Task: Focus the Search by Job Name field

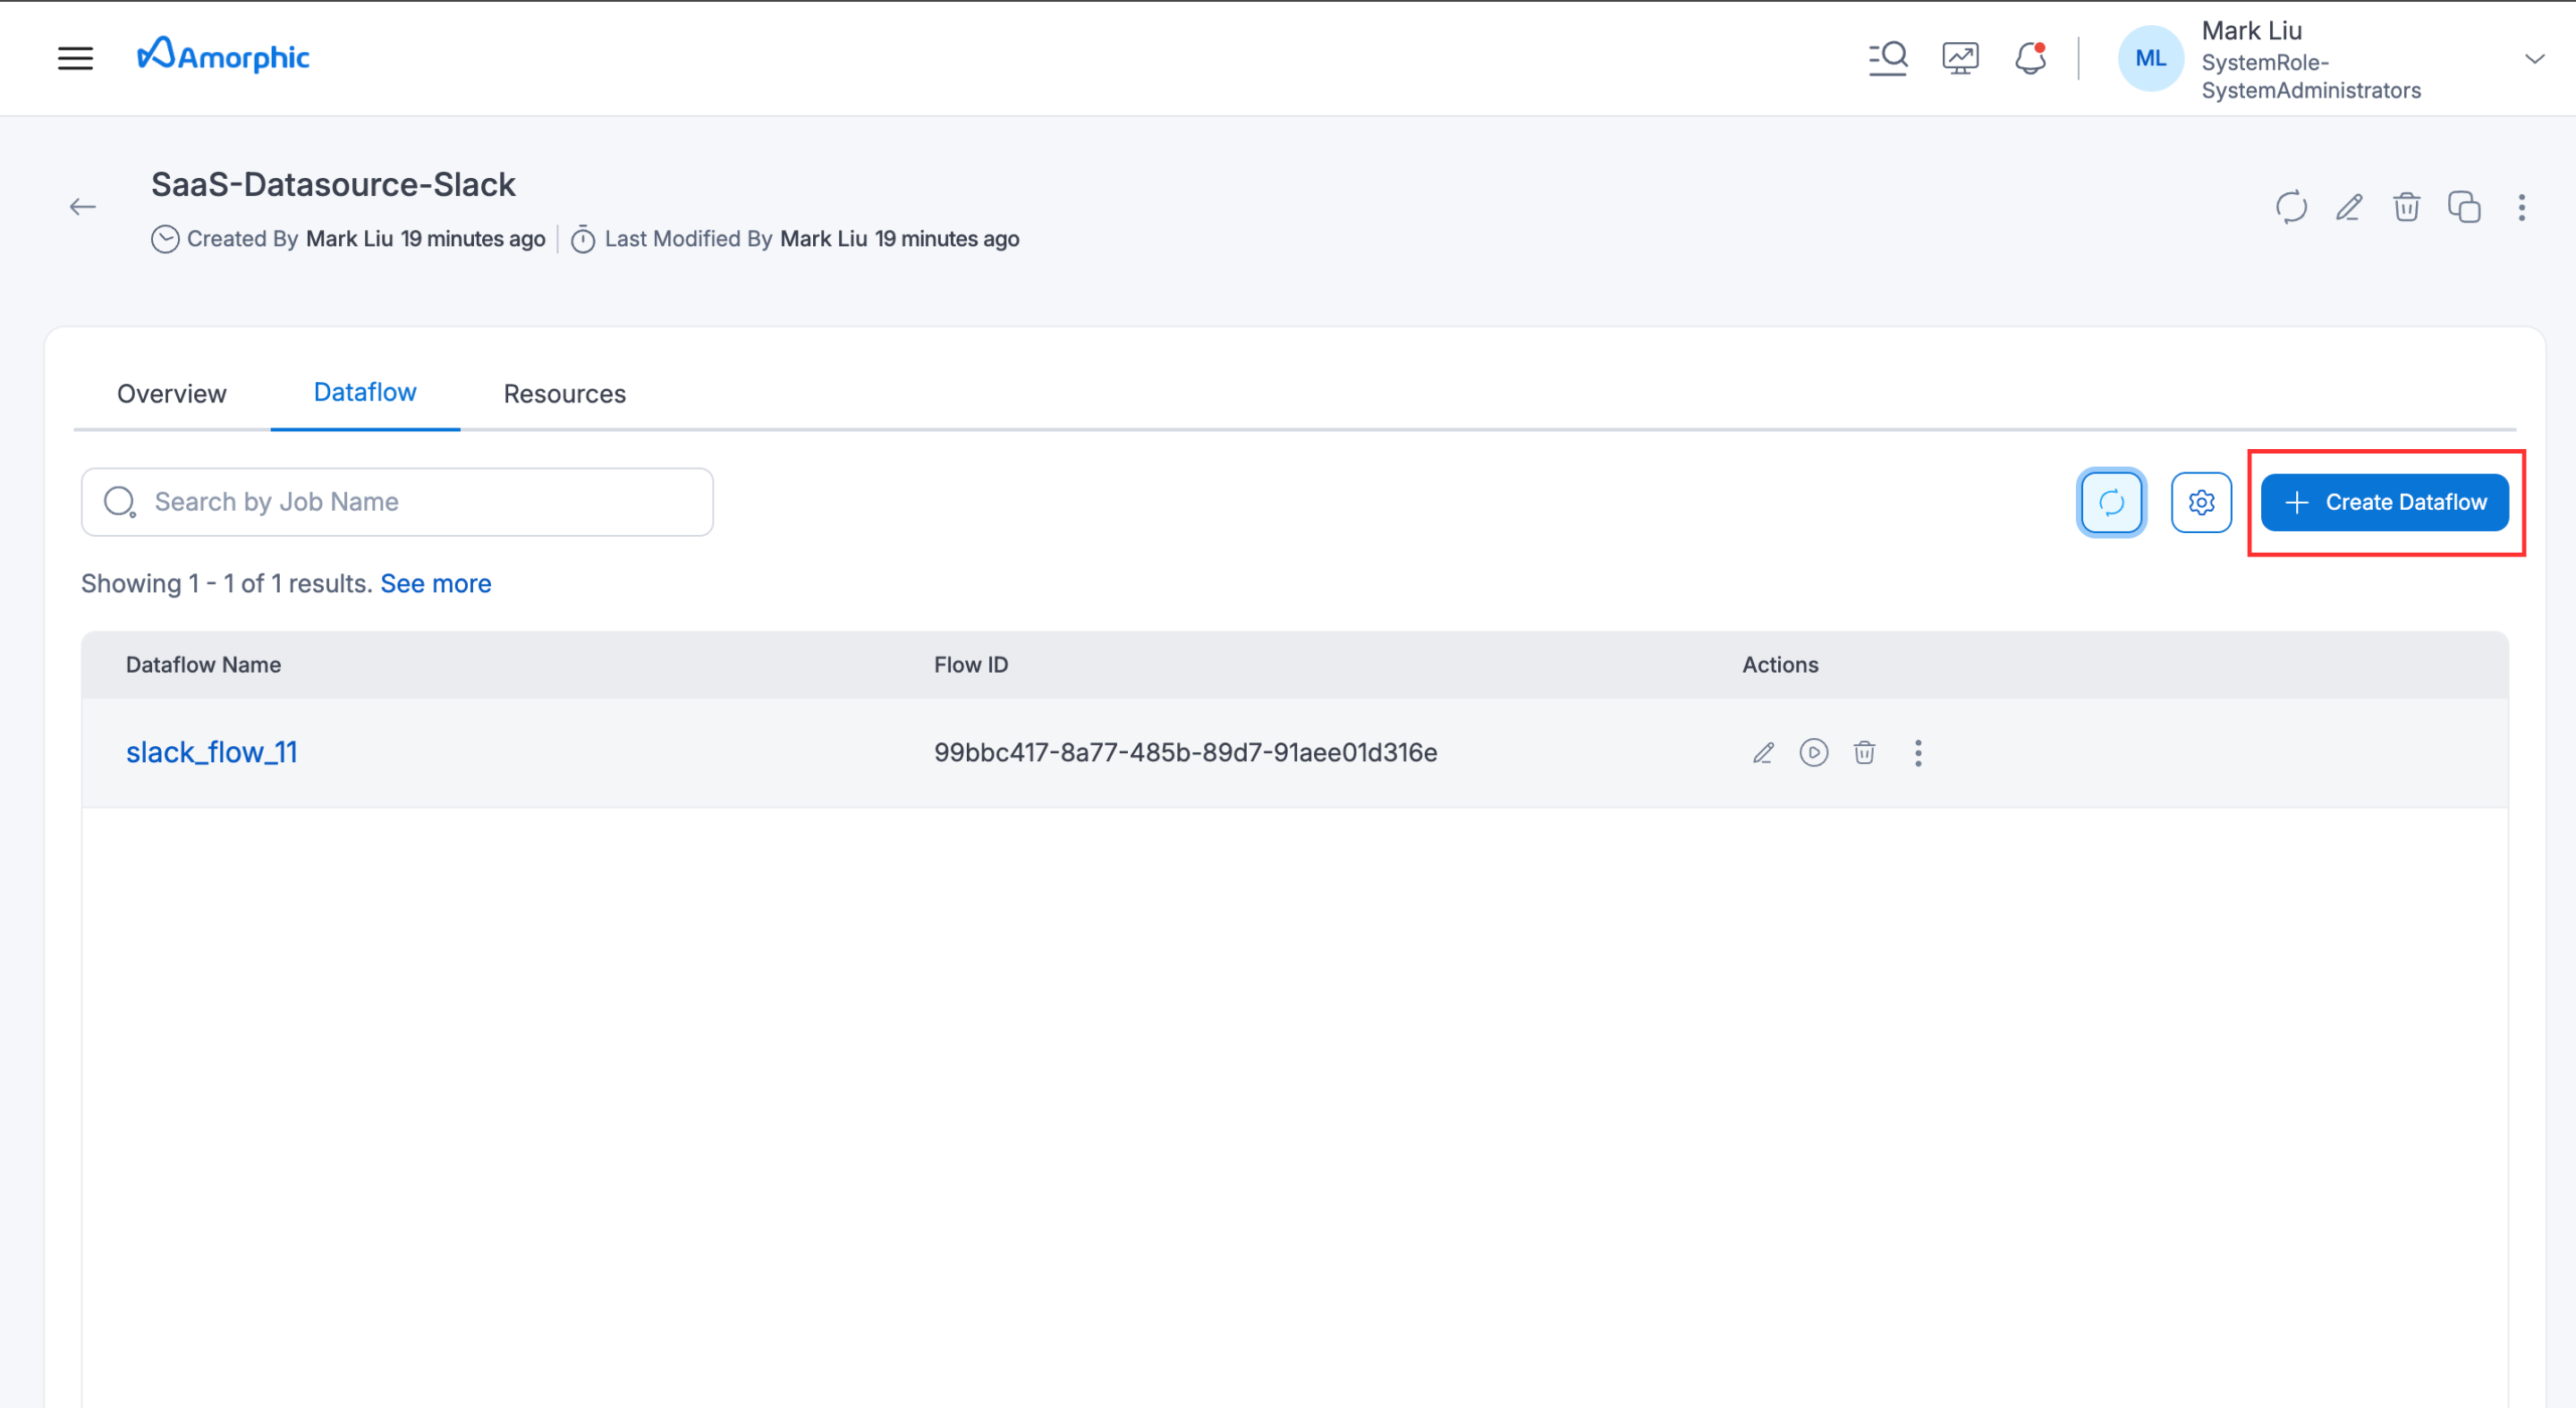Action: click(x=420, y=502)
